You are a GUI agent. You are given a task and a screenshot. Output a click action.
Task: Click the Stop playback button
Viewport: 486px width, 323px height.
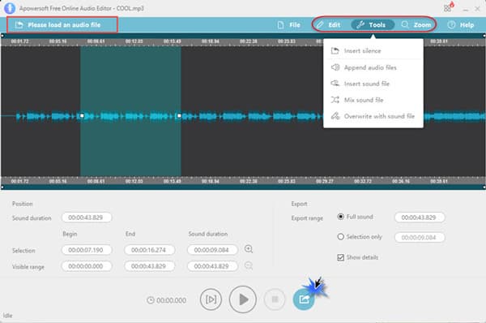(x=275, y=299)
